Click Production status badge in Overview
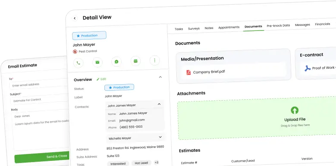This screenshot has height=166, width=336. 119,87
